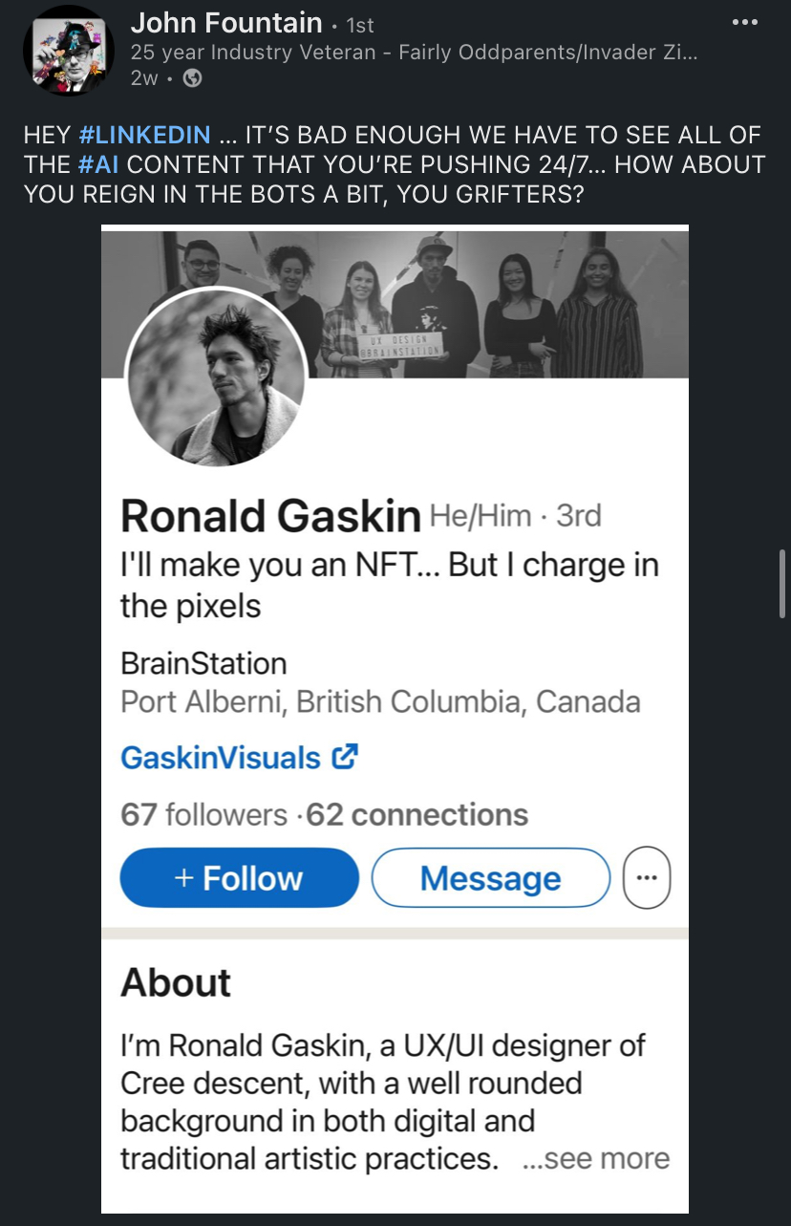Screen dimensions: 791x1226
Task: Open the three-dot post options menu
Action: click(745, 22)
